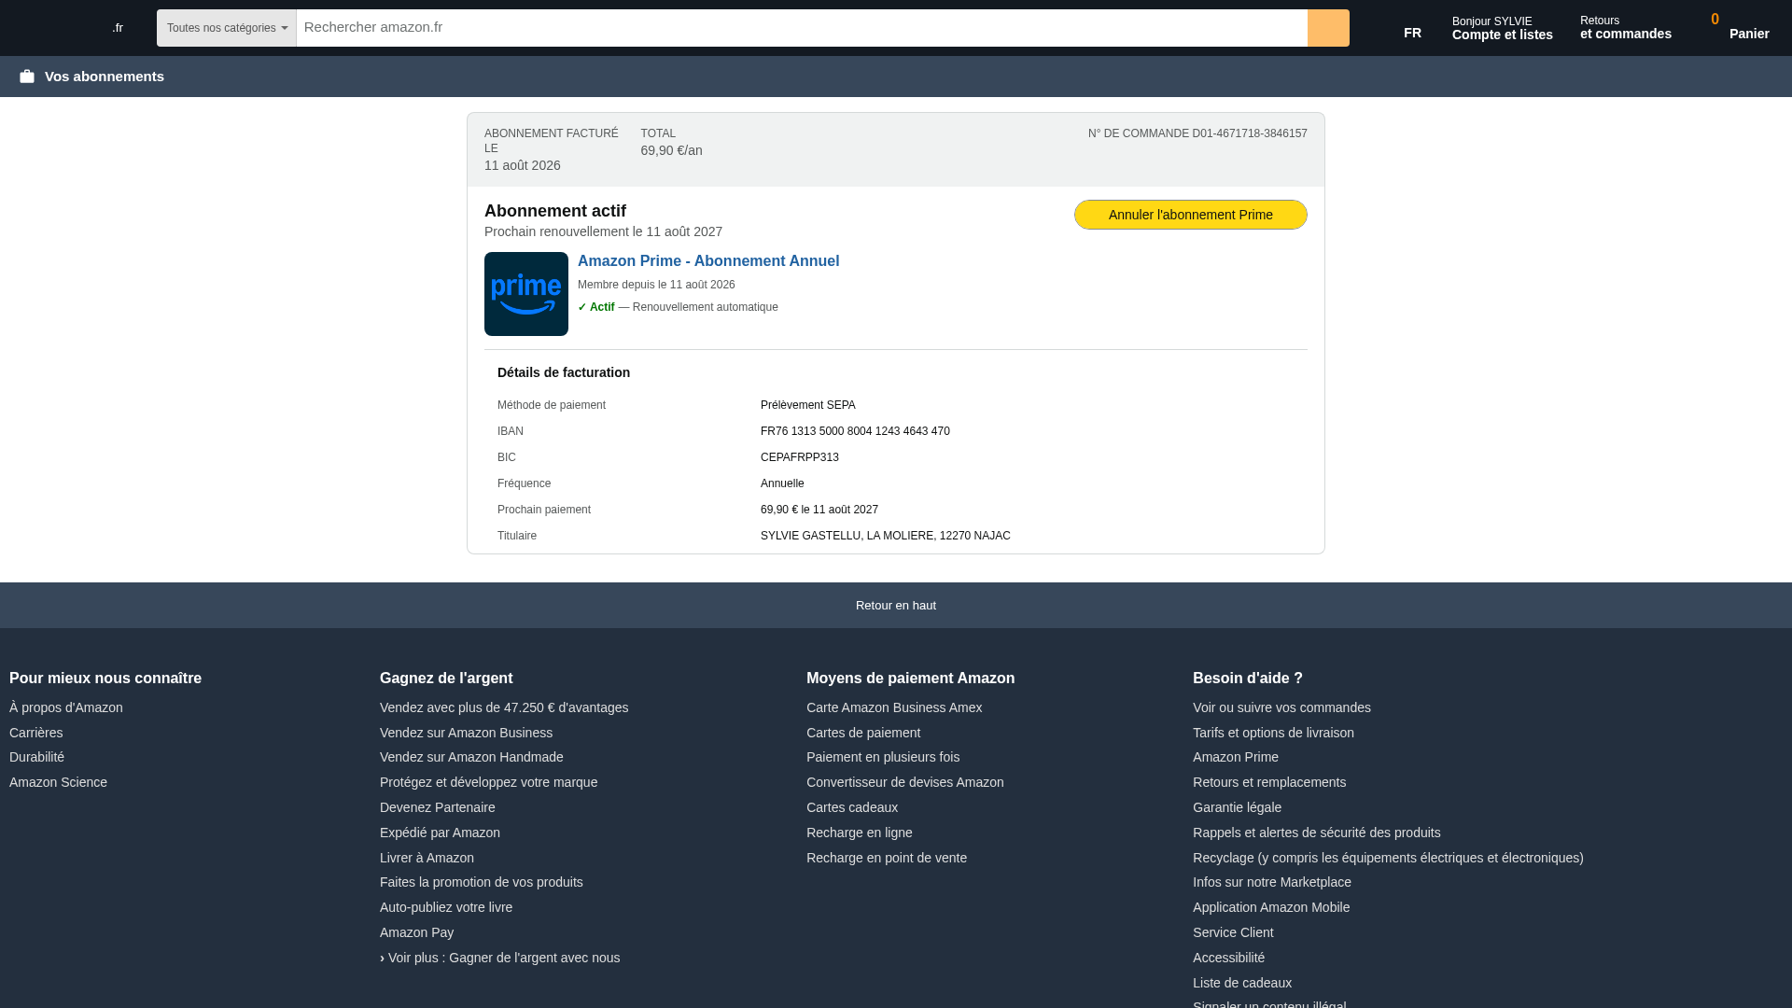Open Voir ou suivre vos commandes link
The image size is (1792, 1008).
pyautogui.click(x=1281, y=707)
